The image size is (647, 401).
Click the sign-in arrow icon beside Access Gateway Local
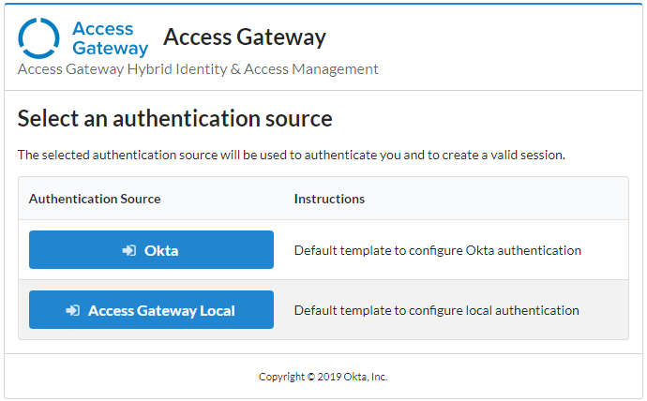(x=73, y=310)
